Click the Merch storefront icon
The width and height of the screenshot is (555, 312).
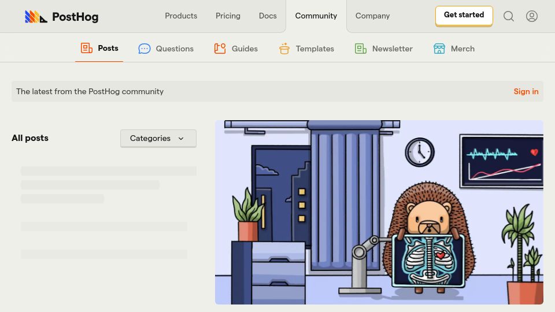pos(439,49)
